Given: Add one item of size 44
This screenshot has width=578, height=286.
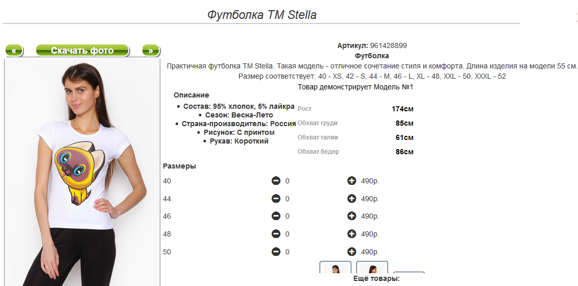Looking at the screenshot, I should tap(352, 199).
